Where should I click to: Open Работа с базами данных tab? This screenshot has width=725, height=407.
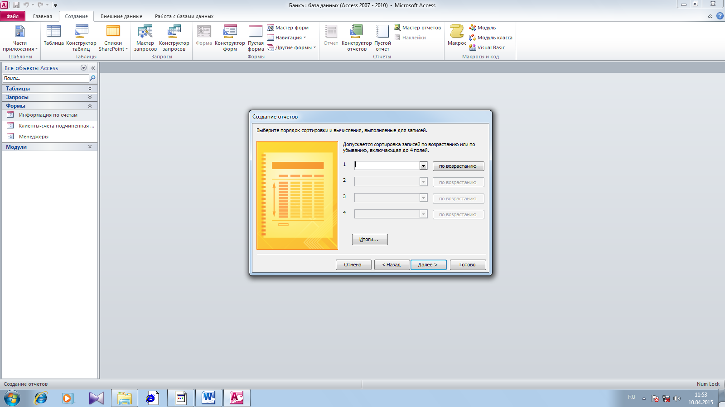click(x=184, y=16)
